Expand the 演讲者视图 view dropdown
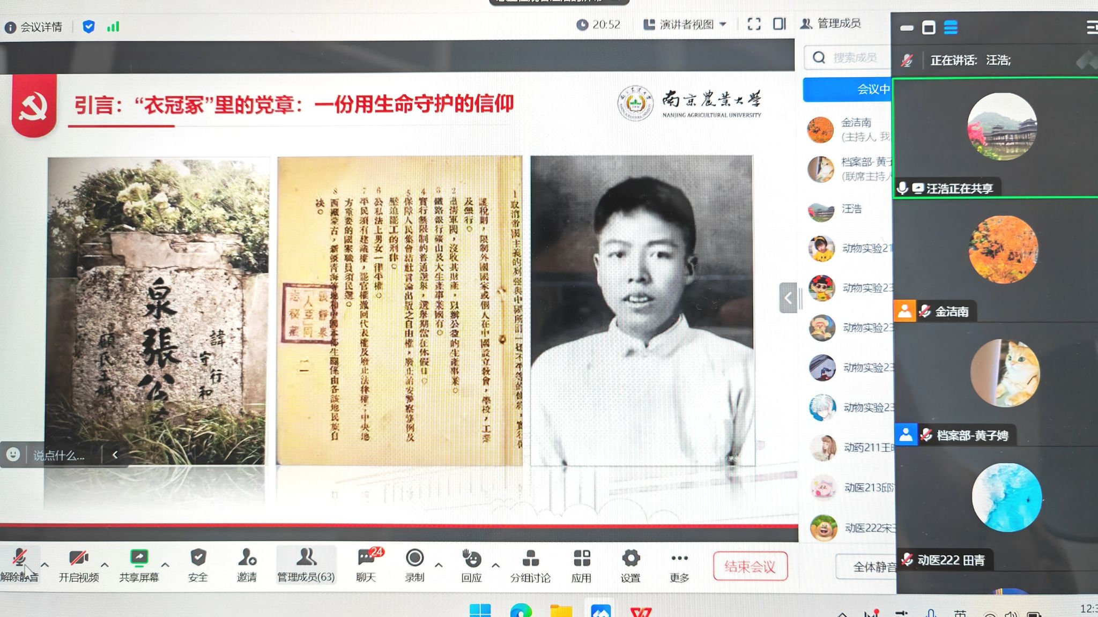Screen dimensions: 1098x617 pyautogui.click(x=686, y=25)
